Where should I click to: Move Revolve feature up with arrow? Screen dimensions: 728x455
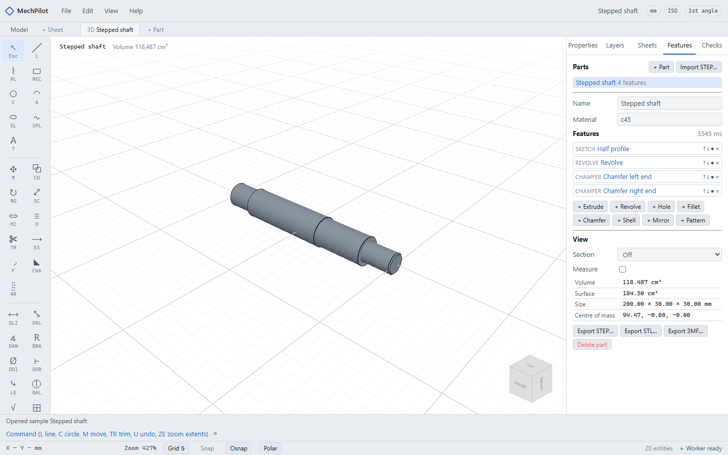click(x=704, y=163)
